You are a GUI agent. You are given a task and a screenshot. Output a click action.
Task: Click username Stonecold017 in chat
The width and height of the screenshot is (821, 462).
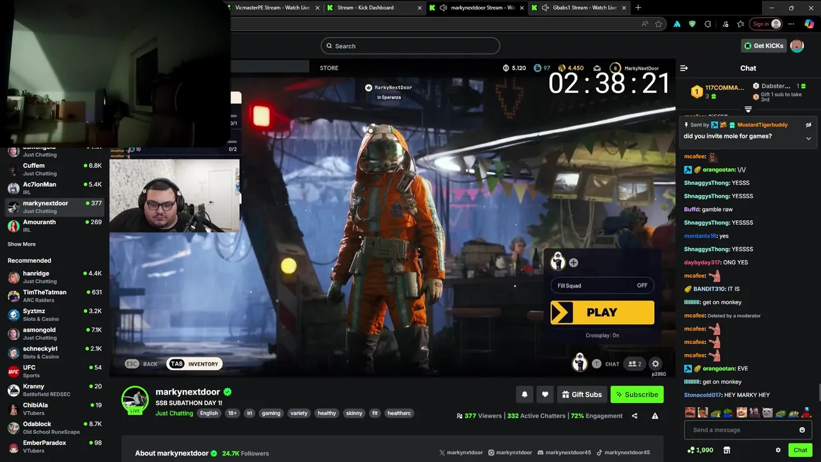[703, 395]
